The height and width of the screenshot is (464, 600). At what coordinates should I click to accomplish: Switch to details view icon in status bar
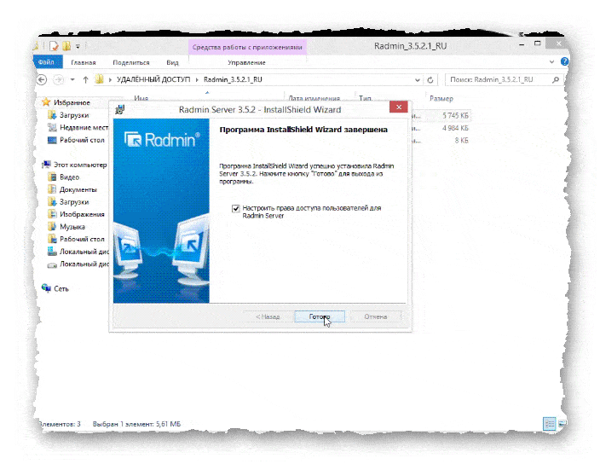(550, 423)
